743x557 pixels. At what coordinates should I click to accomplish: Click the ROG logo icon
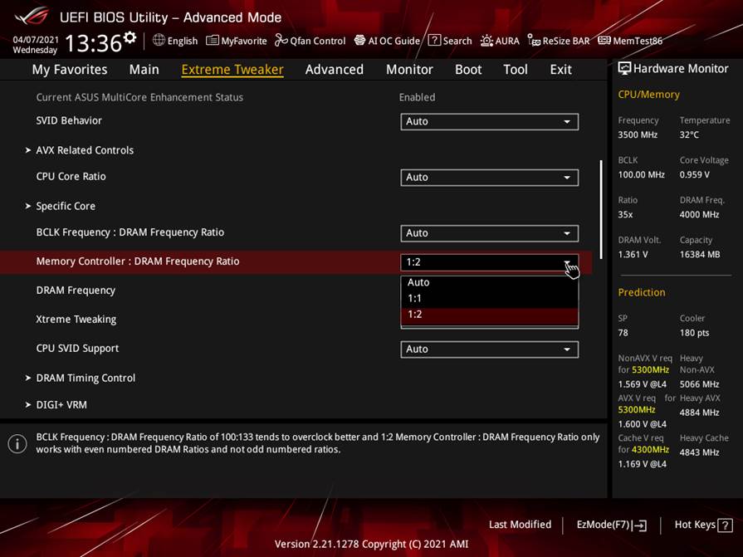(x=32, y=16)
